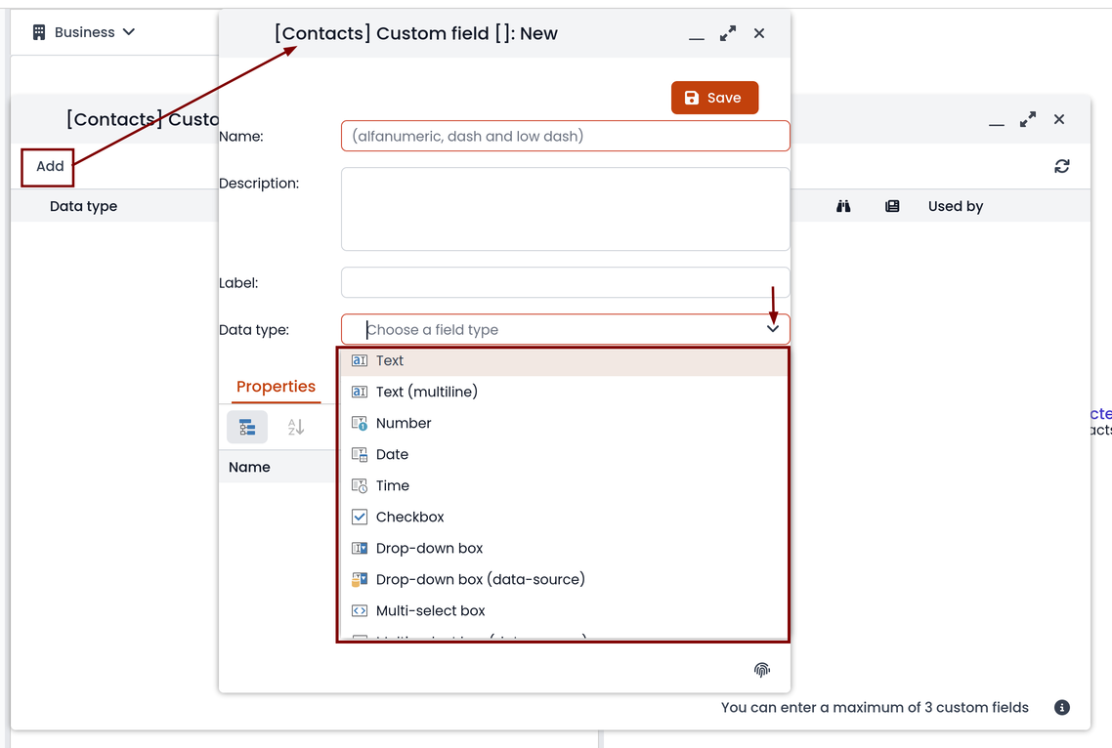Image resolution: width=1112 pixels, height=748 pixels.
Task: Click inside the Name input field
Action: point(565,136)
